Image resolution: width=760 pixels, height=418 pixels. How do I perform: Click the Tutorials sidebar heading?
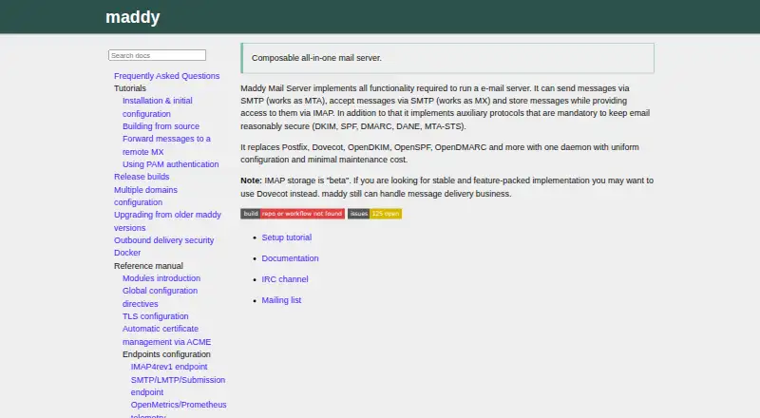[130, 88]
